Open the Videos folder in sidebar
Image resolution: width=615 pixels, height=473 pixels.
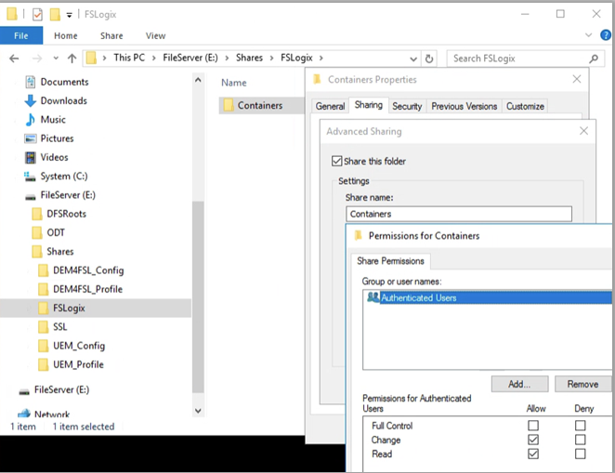tap(54, 157)
